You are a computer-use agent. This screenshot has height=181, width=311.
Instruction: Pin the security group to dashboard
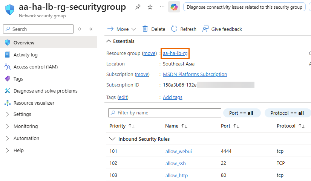[138, 7]
